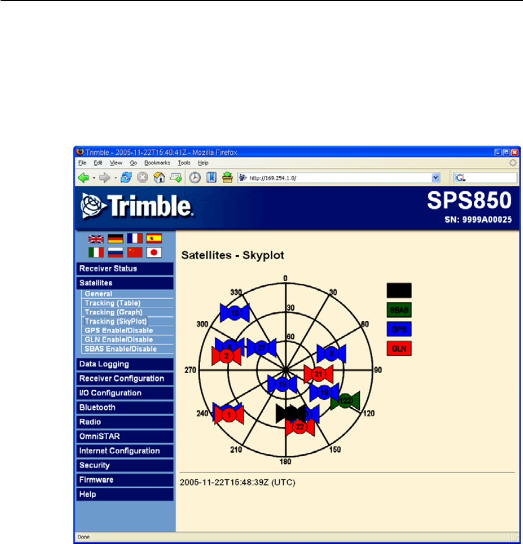Open the Bluetooth sidebar section

tap(125, 407)
